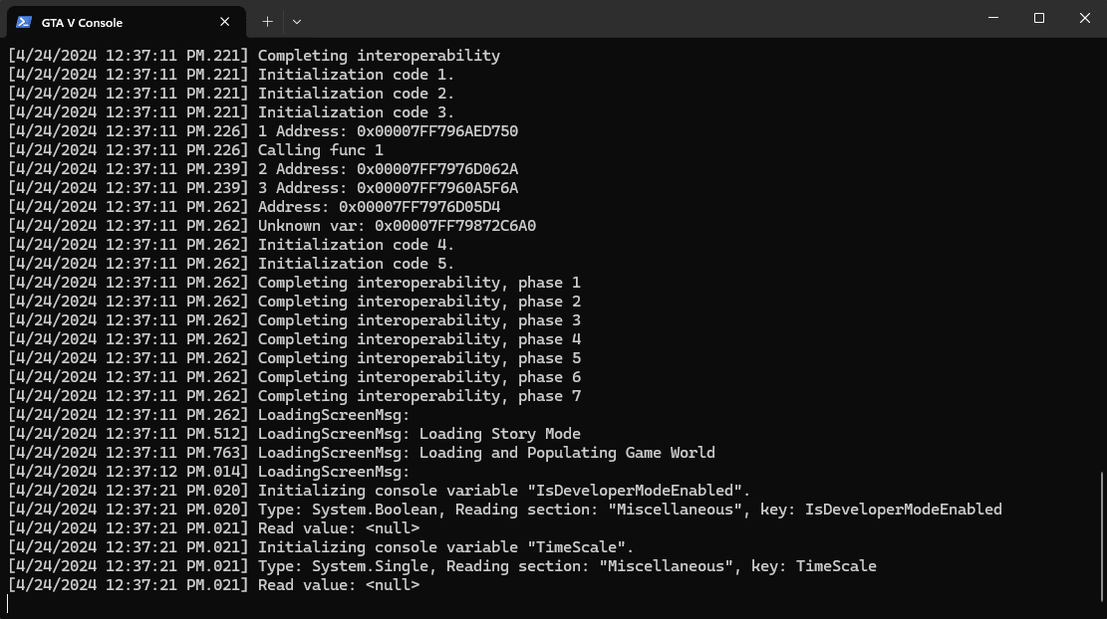The height and width of the screenshot is (619, 1107).
Task: Click the "Unknown var" address log entry
Action: pos(397,226)
